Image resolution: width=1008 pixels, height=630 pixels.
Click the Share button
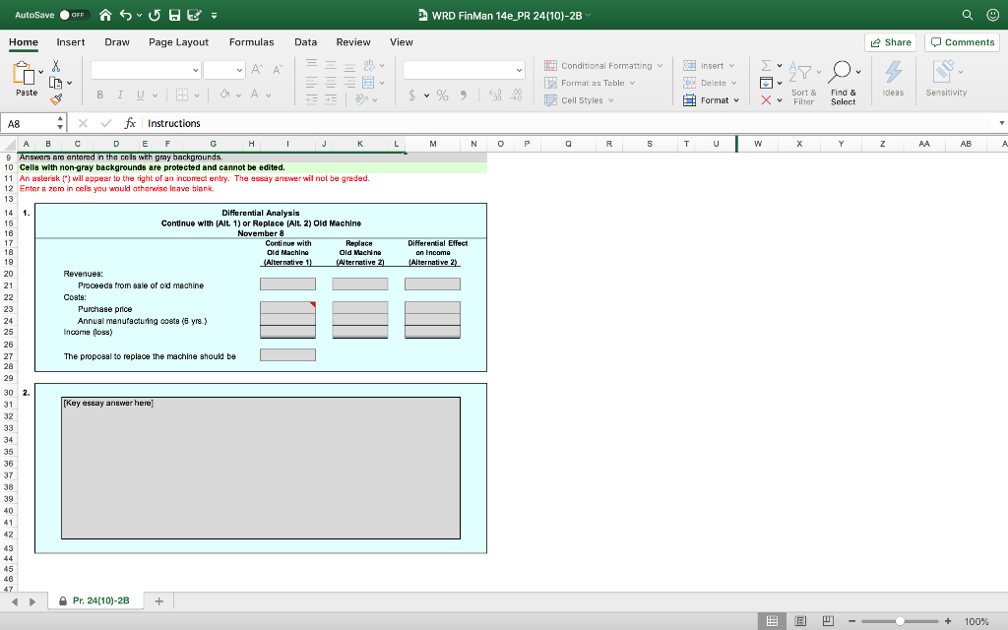(x=889, y=42)
